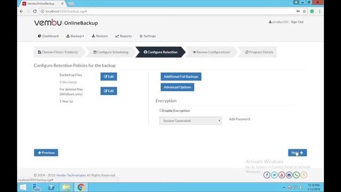Screen dimensions: 341x192
Task: Click the browser back arrow
Action: coord(21,11)
